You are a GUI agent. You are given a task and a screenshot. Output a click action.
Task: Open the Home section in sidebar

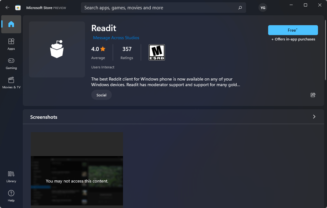click(11, 24)
